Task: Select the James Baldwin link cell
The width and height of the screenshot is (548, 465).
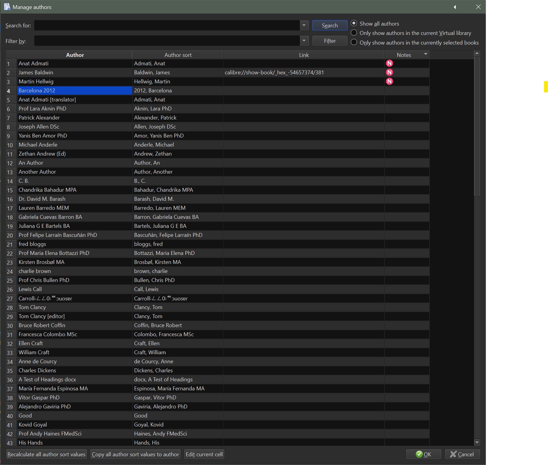Action: (x=303, y=72)
